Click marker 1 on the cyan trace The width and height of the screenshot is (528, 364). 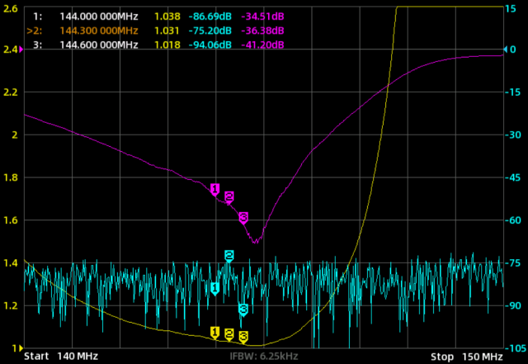215,288
